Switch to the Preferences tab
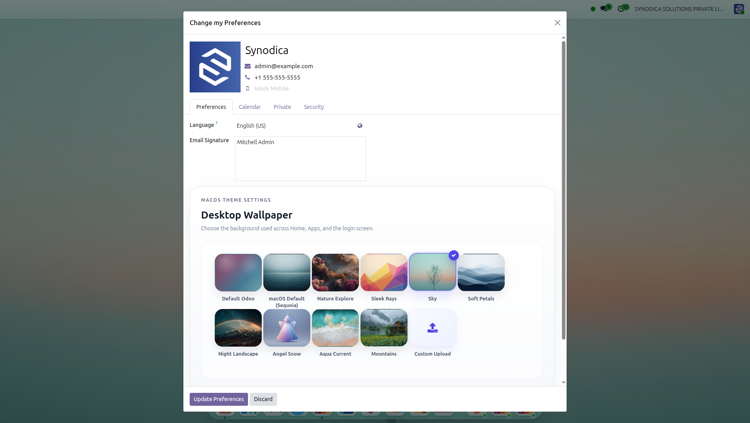Screen dimensions: 750x423 pos(211,107)
